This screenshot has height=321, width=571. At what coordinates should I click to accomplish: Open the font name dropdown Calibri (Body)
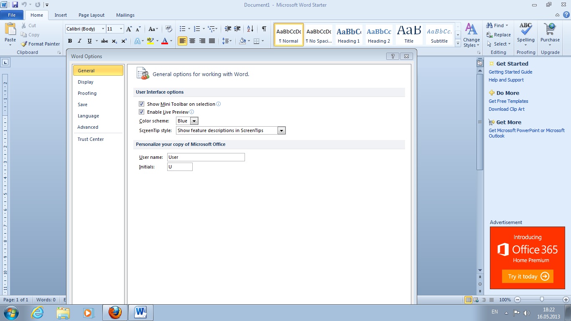point(103,29)
